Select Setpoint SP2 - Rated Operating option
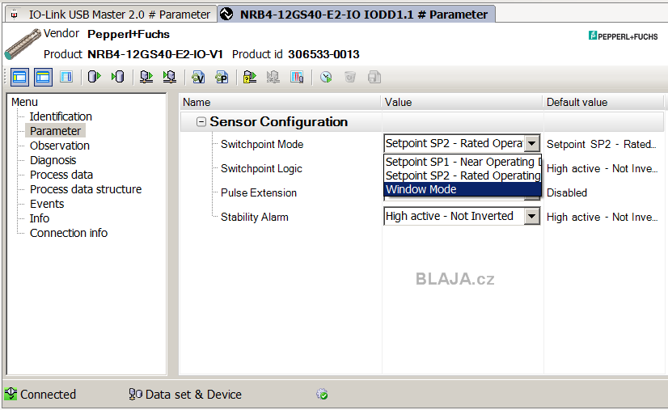The image size is (668, 410). 463,175
